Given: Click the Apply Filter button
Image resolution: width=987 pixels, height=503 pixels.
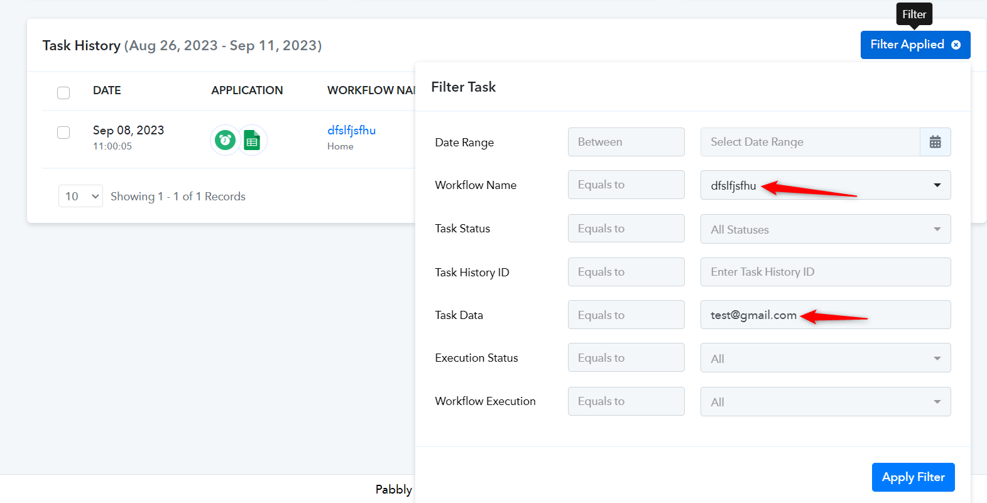Looking at the screenshot, I should click(x=913, y=477).
